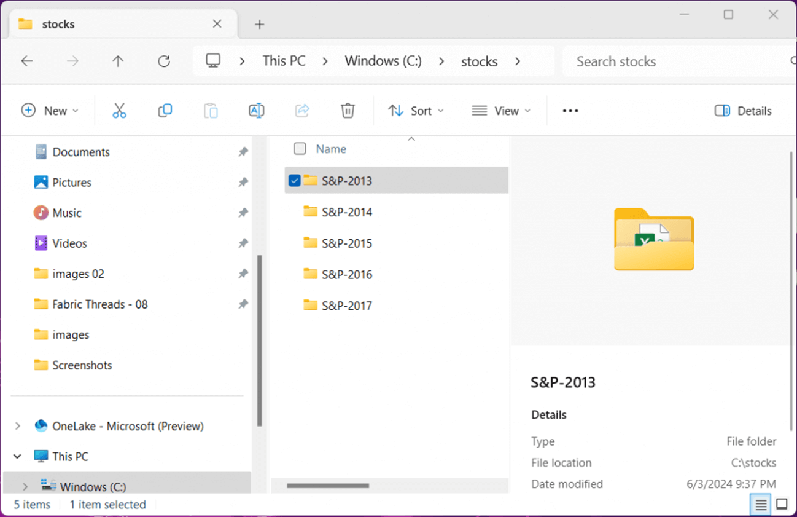Navigate up one directory level
Screen dimensions: 797x517
point(118,61)
